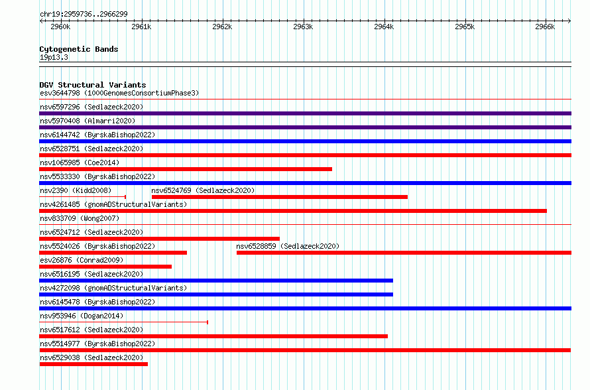Open the nsv4272098 gnomADStructuralVariants label
The image size is (590, 390).
click(113, 288)
